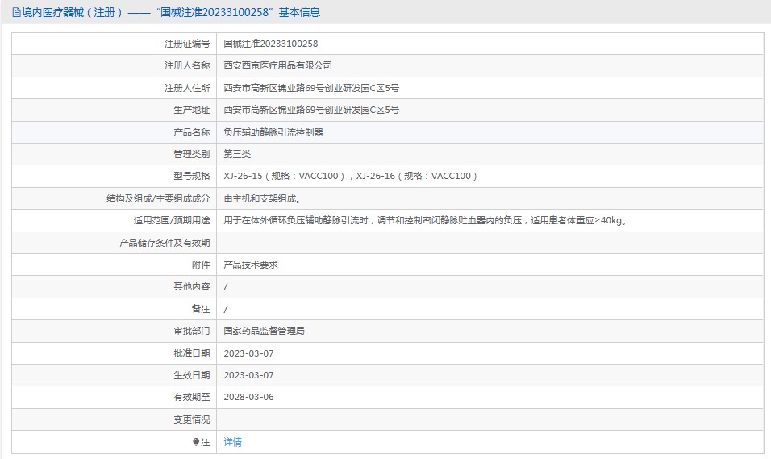The height and width of the screenshot is (459, 771).
Task: Click the 变更情况 row label
Action: (x=191, y=419)
